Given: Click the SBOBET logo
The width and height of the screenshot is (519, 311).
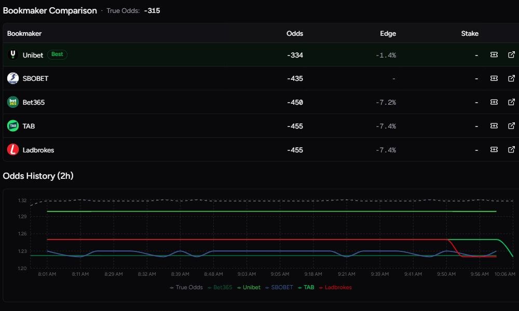Looking at the screenshot, I should [12, 78].
